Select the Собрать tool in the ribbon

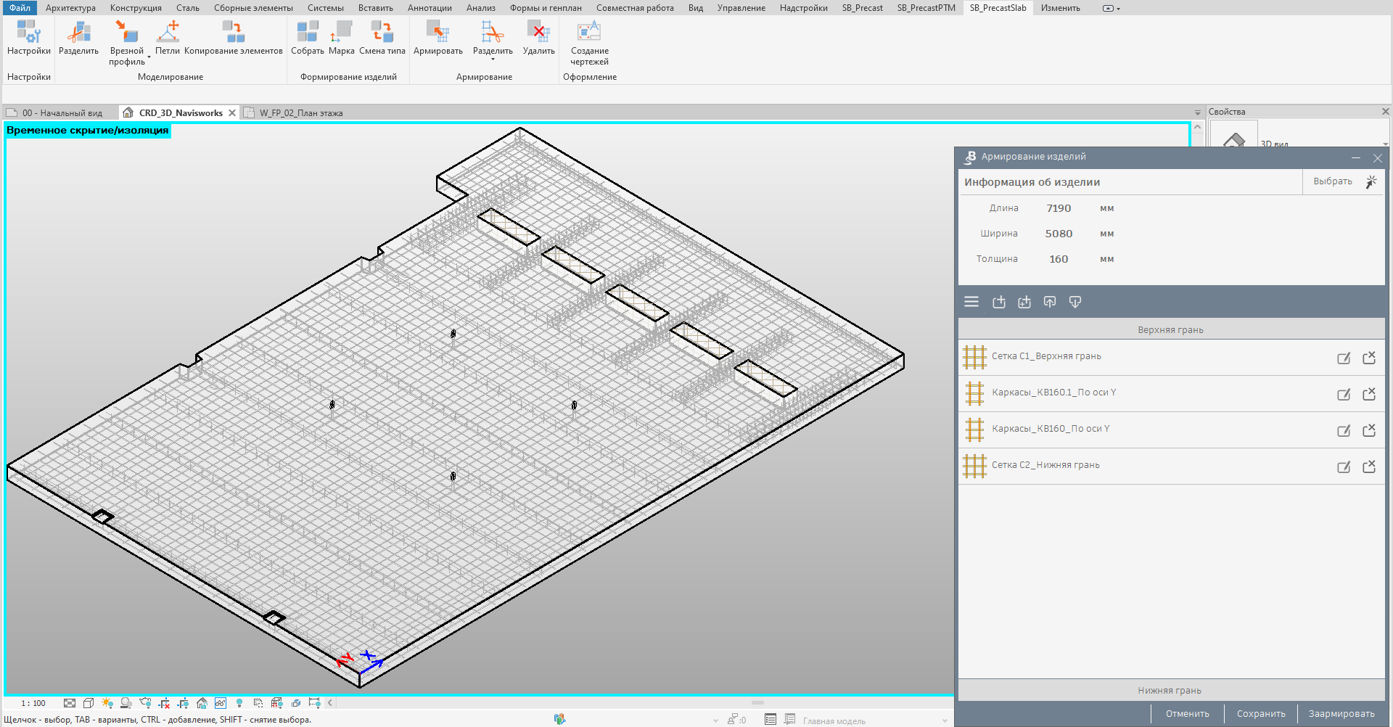(x=307, y=38)
